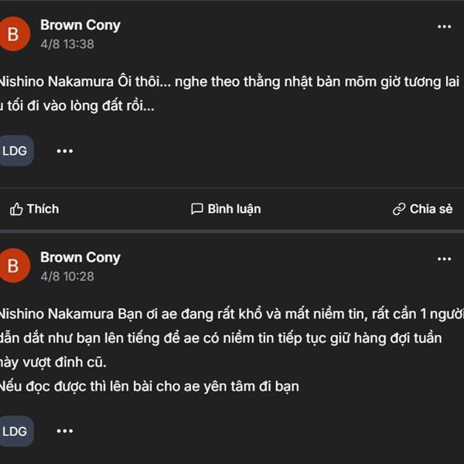Screen dimensions: 464x464
Task: Open options menu of the 13:38 post
Action: [x=444, y=26]
